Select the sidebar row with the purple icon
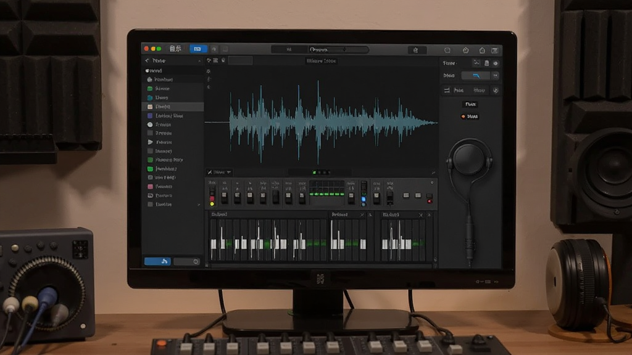Viewport: 632px width, 355px height. (x=173, y=115)
